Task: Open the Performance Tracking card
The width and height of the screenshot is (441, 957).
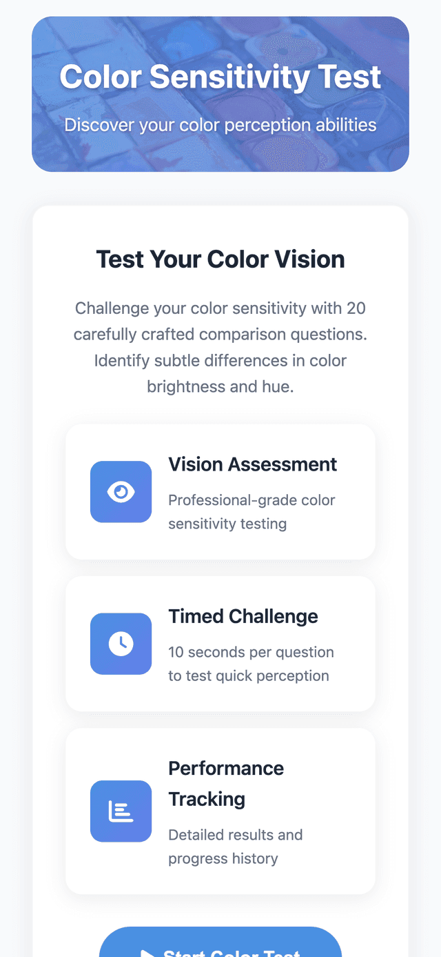Action: click(220, 811)
